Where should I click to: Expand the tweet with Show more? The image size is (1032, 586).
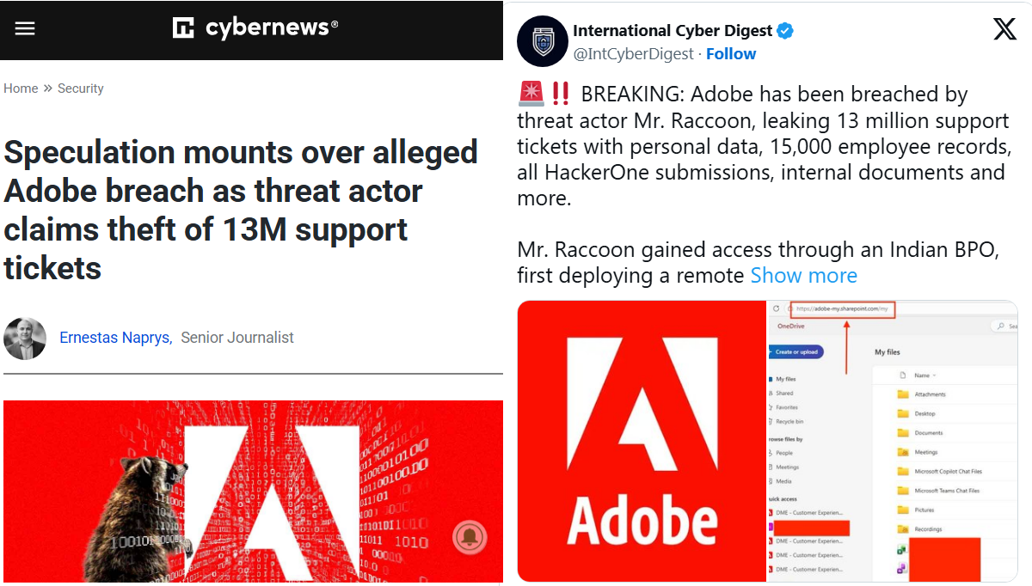click(x=803, y=275)
